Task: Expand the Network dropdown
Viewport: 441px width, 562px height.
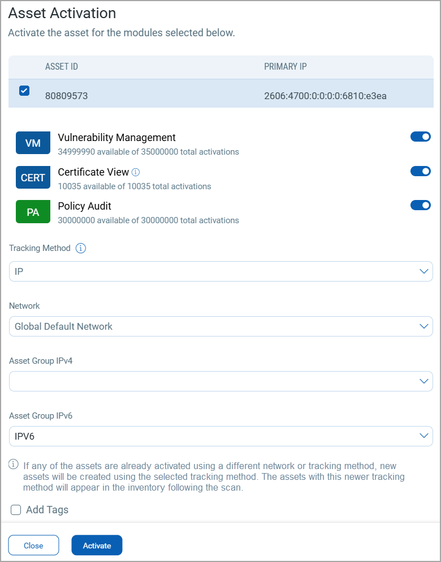Action: tap(220, 326)
